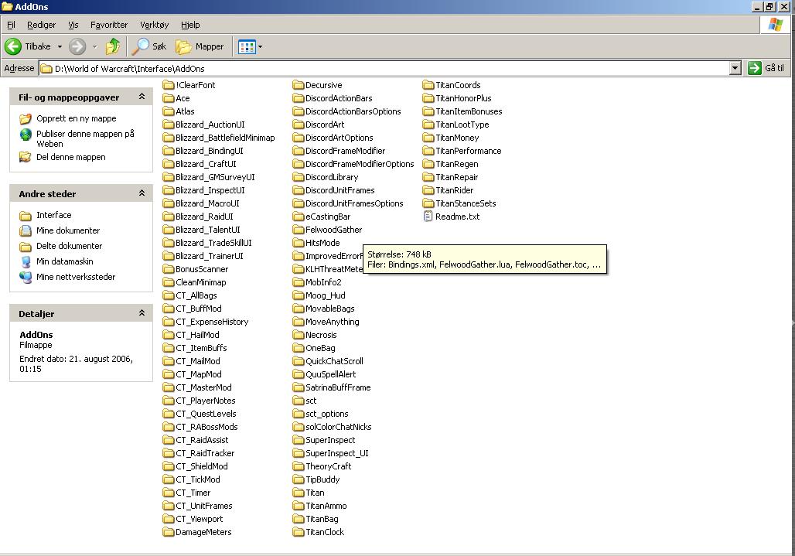Select the CT_MasterMod folder name
795x556 pixels.
[x=204, y=387]
